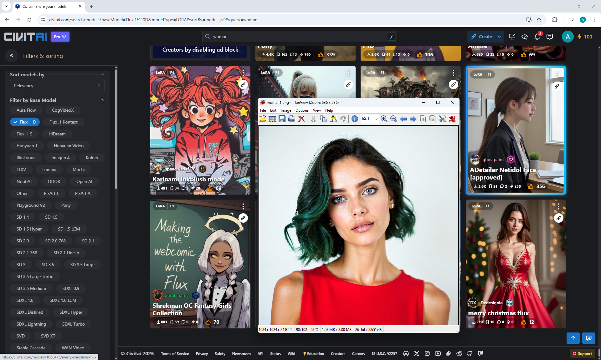The image size is (601, 360).
Task: Open the Options menu in IrfanView
Action: point(302,110)
